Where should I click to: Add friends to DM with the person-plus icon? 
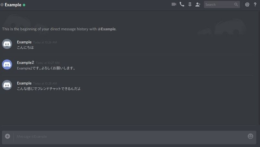click(x=198, y=5)
